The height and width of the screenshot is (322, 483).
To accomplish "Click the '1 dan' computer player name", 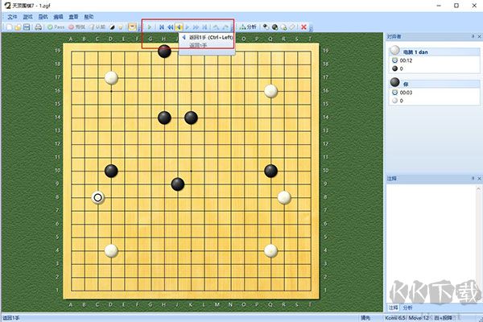I will pyautogui.click(x=415, y=52).
